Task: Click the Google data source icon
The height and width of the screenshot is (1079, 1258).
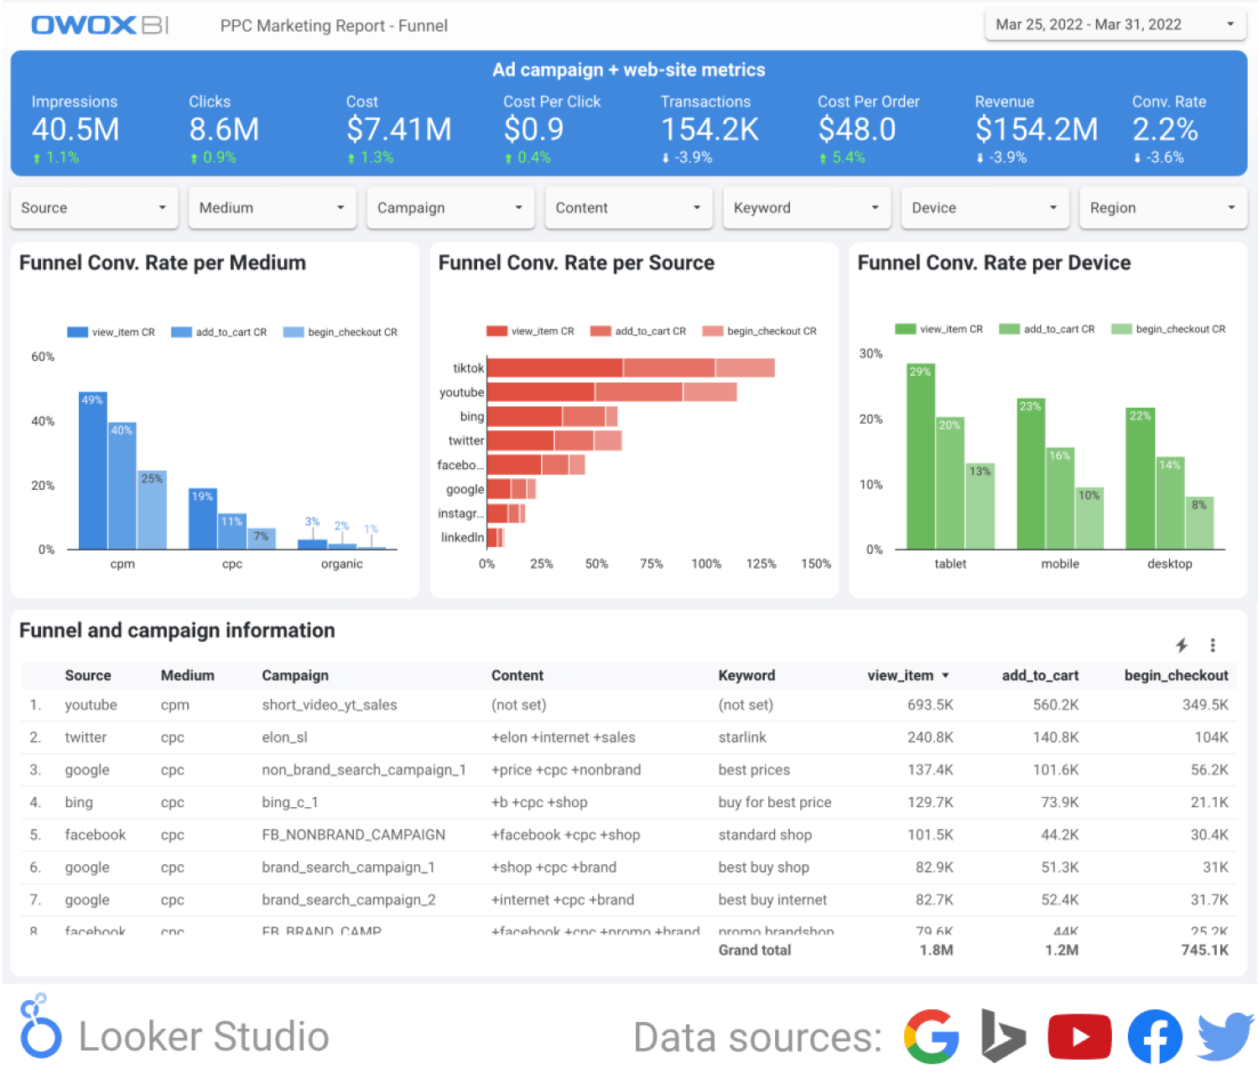Action: [932, 1037]
